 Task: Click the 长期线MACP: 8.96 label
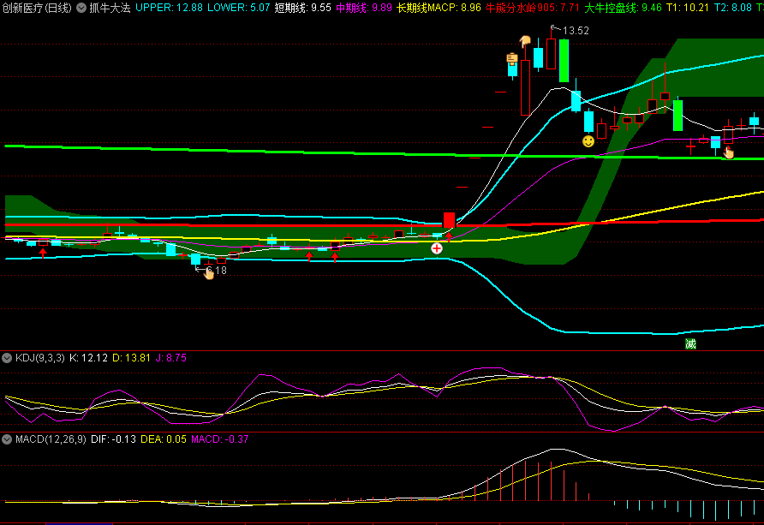[439, 8]
